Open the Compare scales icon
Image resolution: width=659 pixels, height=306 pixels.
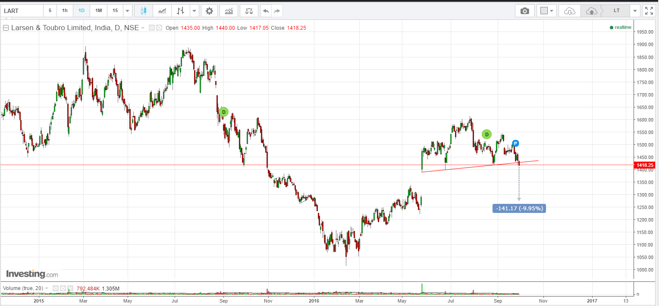pos(249,11)
